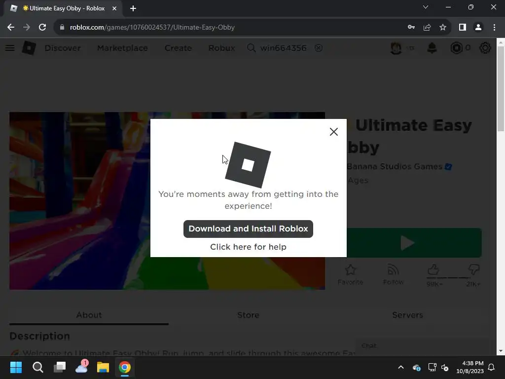Close the Roblox download dialog

334,132
